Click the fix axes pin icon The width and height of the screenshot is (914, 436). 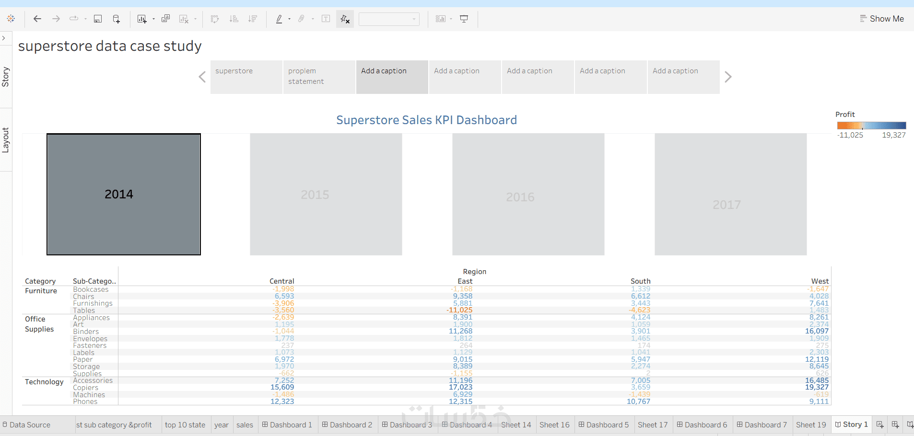tap(345, 19)
